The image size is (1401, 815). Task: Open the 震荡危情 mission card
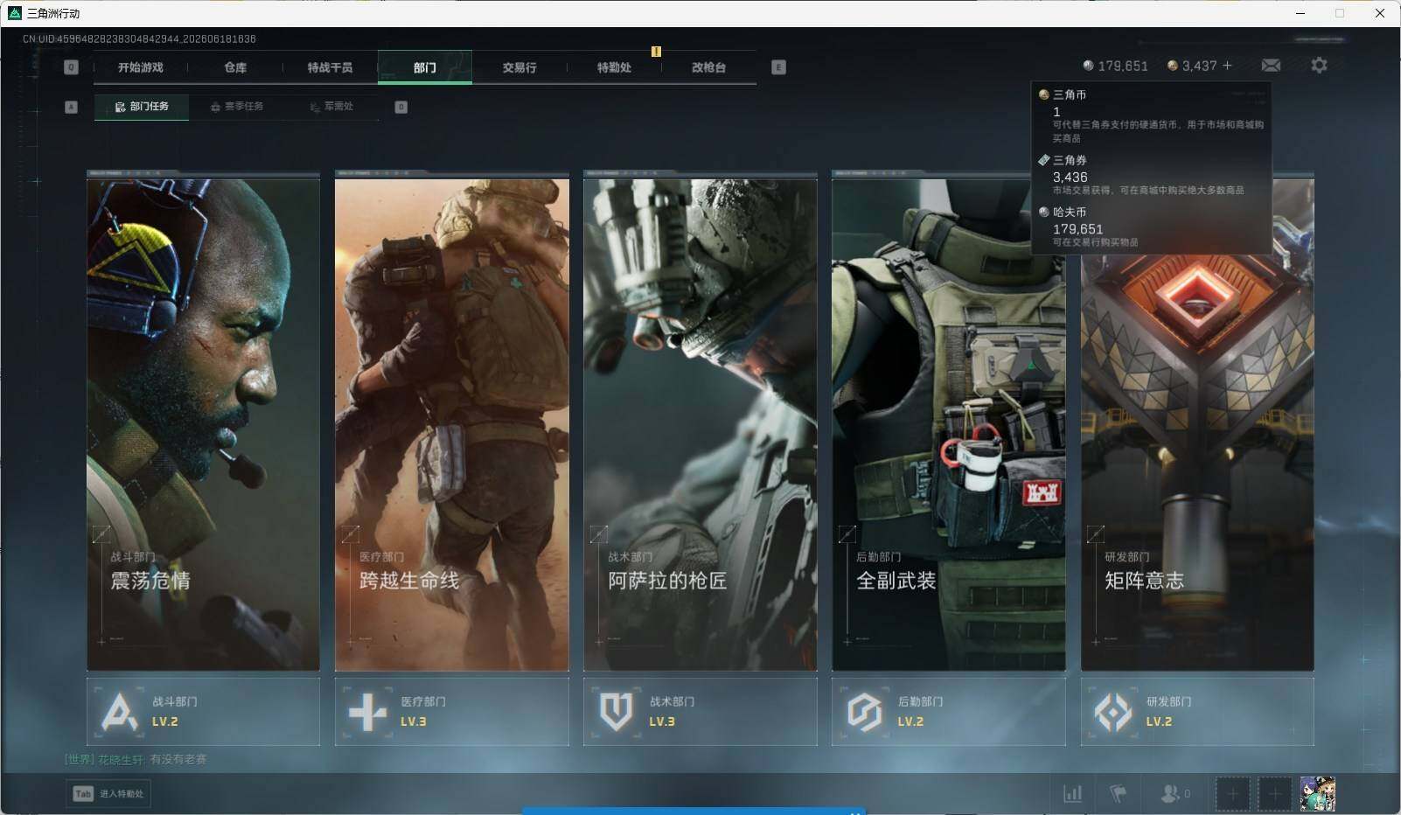[203, 421]
